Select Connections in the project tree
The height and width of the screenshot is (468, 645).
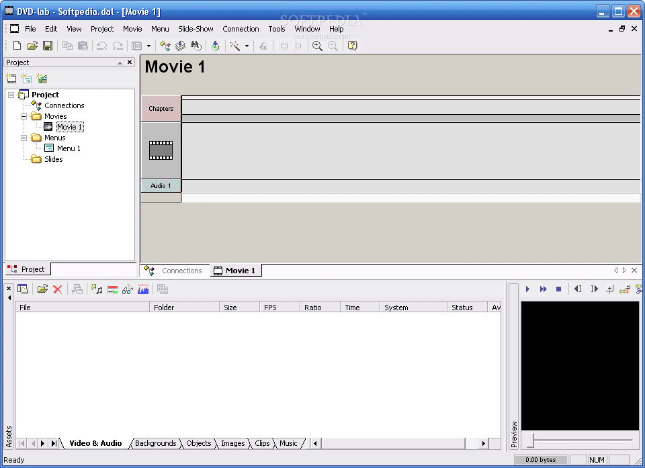[64, 105]
